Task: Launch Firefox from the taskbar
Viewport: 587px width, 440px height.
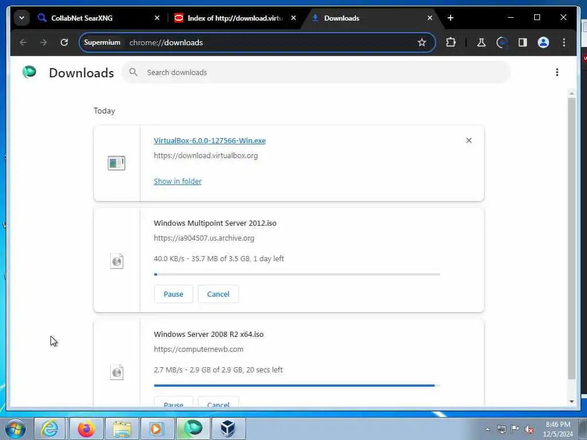Action: pyautogui.click(x=87, y=429)
